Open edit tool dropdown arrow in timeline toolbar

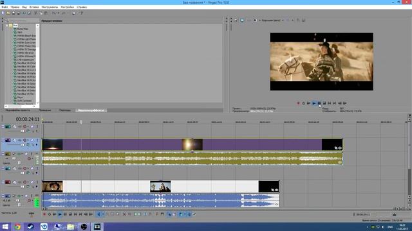pos(103,214)
